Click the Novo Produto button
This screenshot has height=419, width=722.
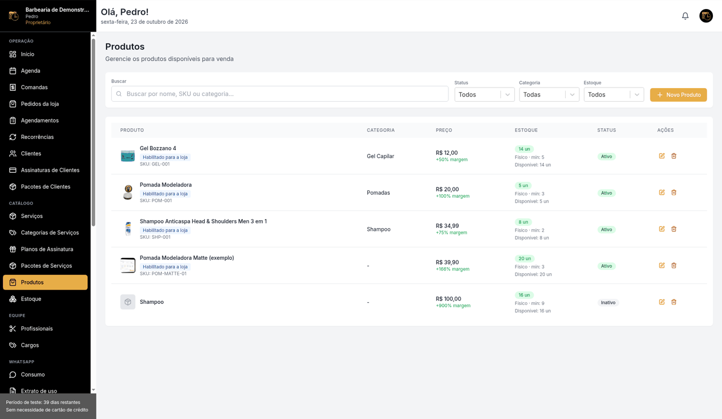tap(679, 95)
